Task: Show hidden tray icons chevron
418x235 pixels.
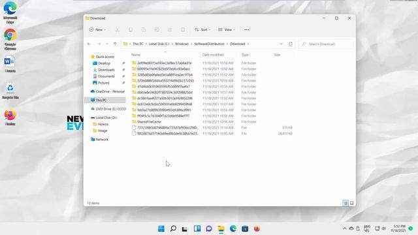Action: [x=344, y=228]
